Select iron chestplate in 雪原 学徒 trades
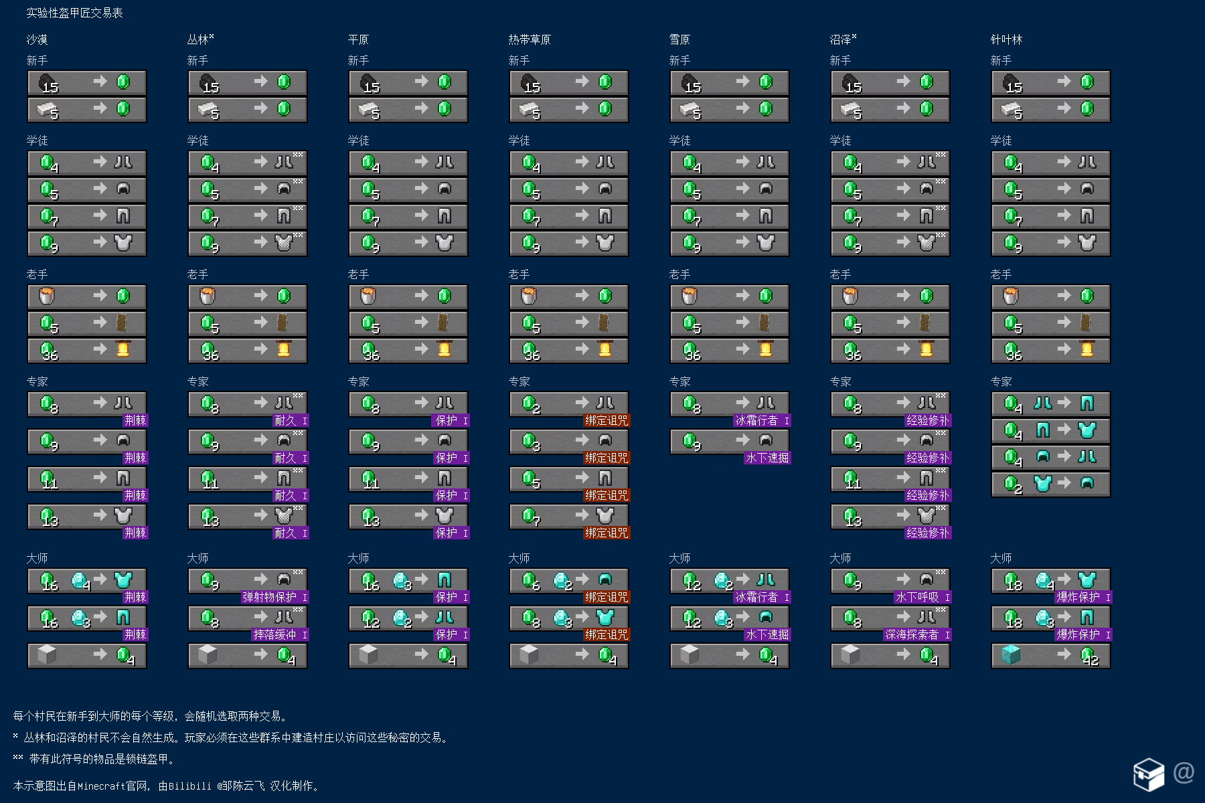This screenshot has height=803, width=1205. click(766, 242)
